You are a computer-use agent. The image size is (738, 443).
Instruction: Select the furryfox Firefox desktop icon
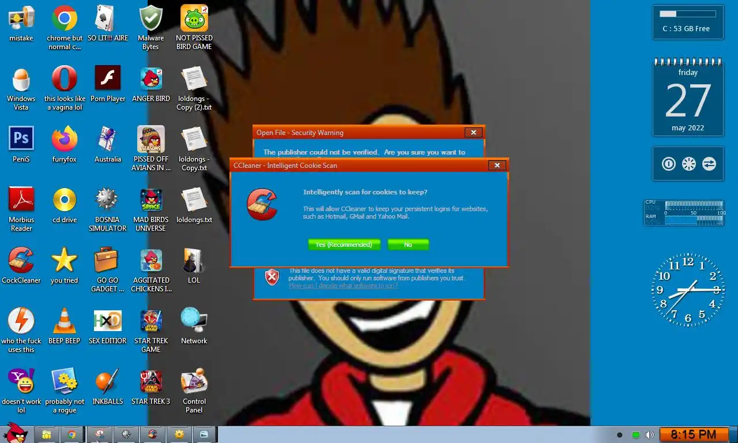pyautogui.click(x=65, y=145)
